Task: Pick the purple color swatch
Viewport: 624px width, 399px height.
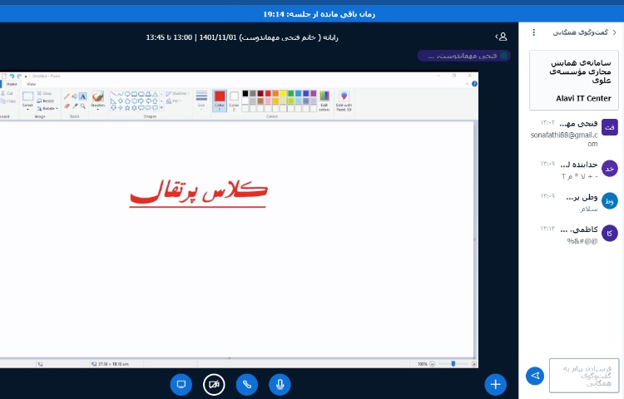Action: [313, 94]
